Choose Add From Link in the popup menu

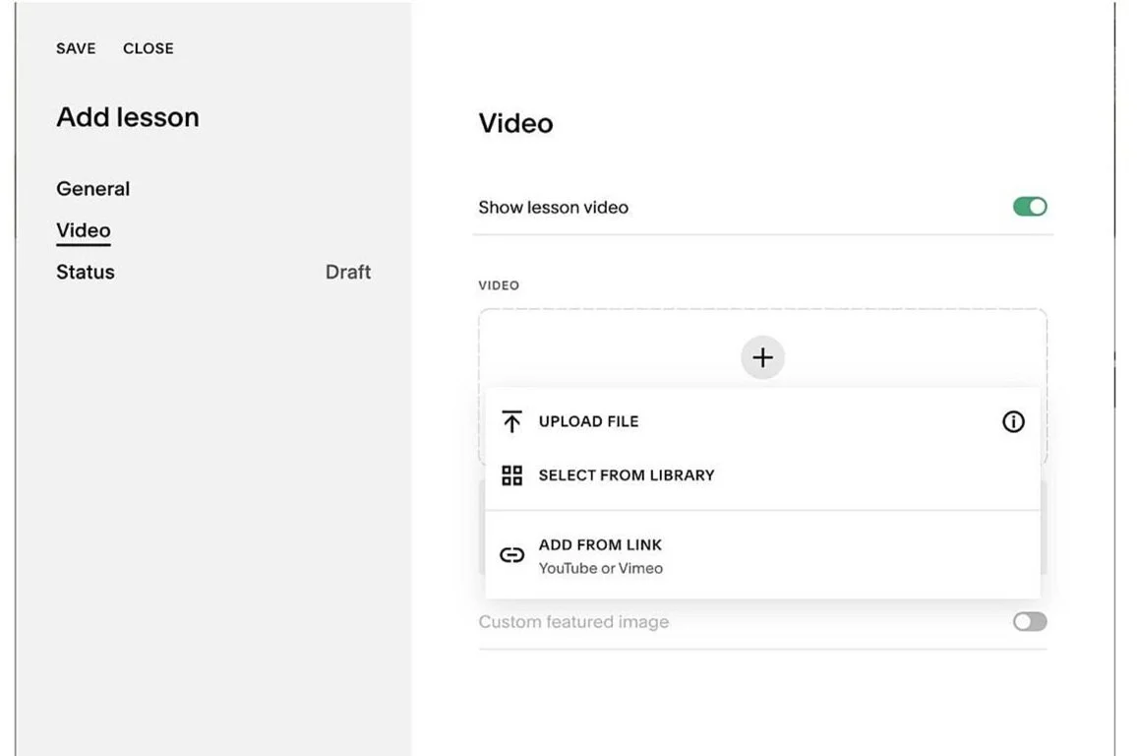point(600,544)
